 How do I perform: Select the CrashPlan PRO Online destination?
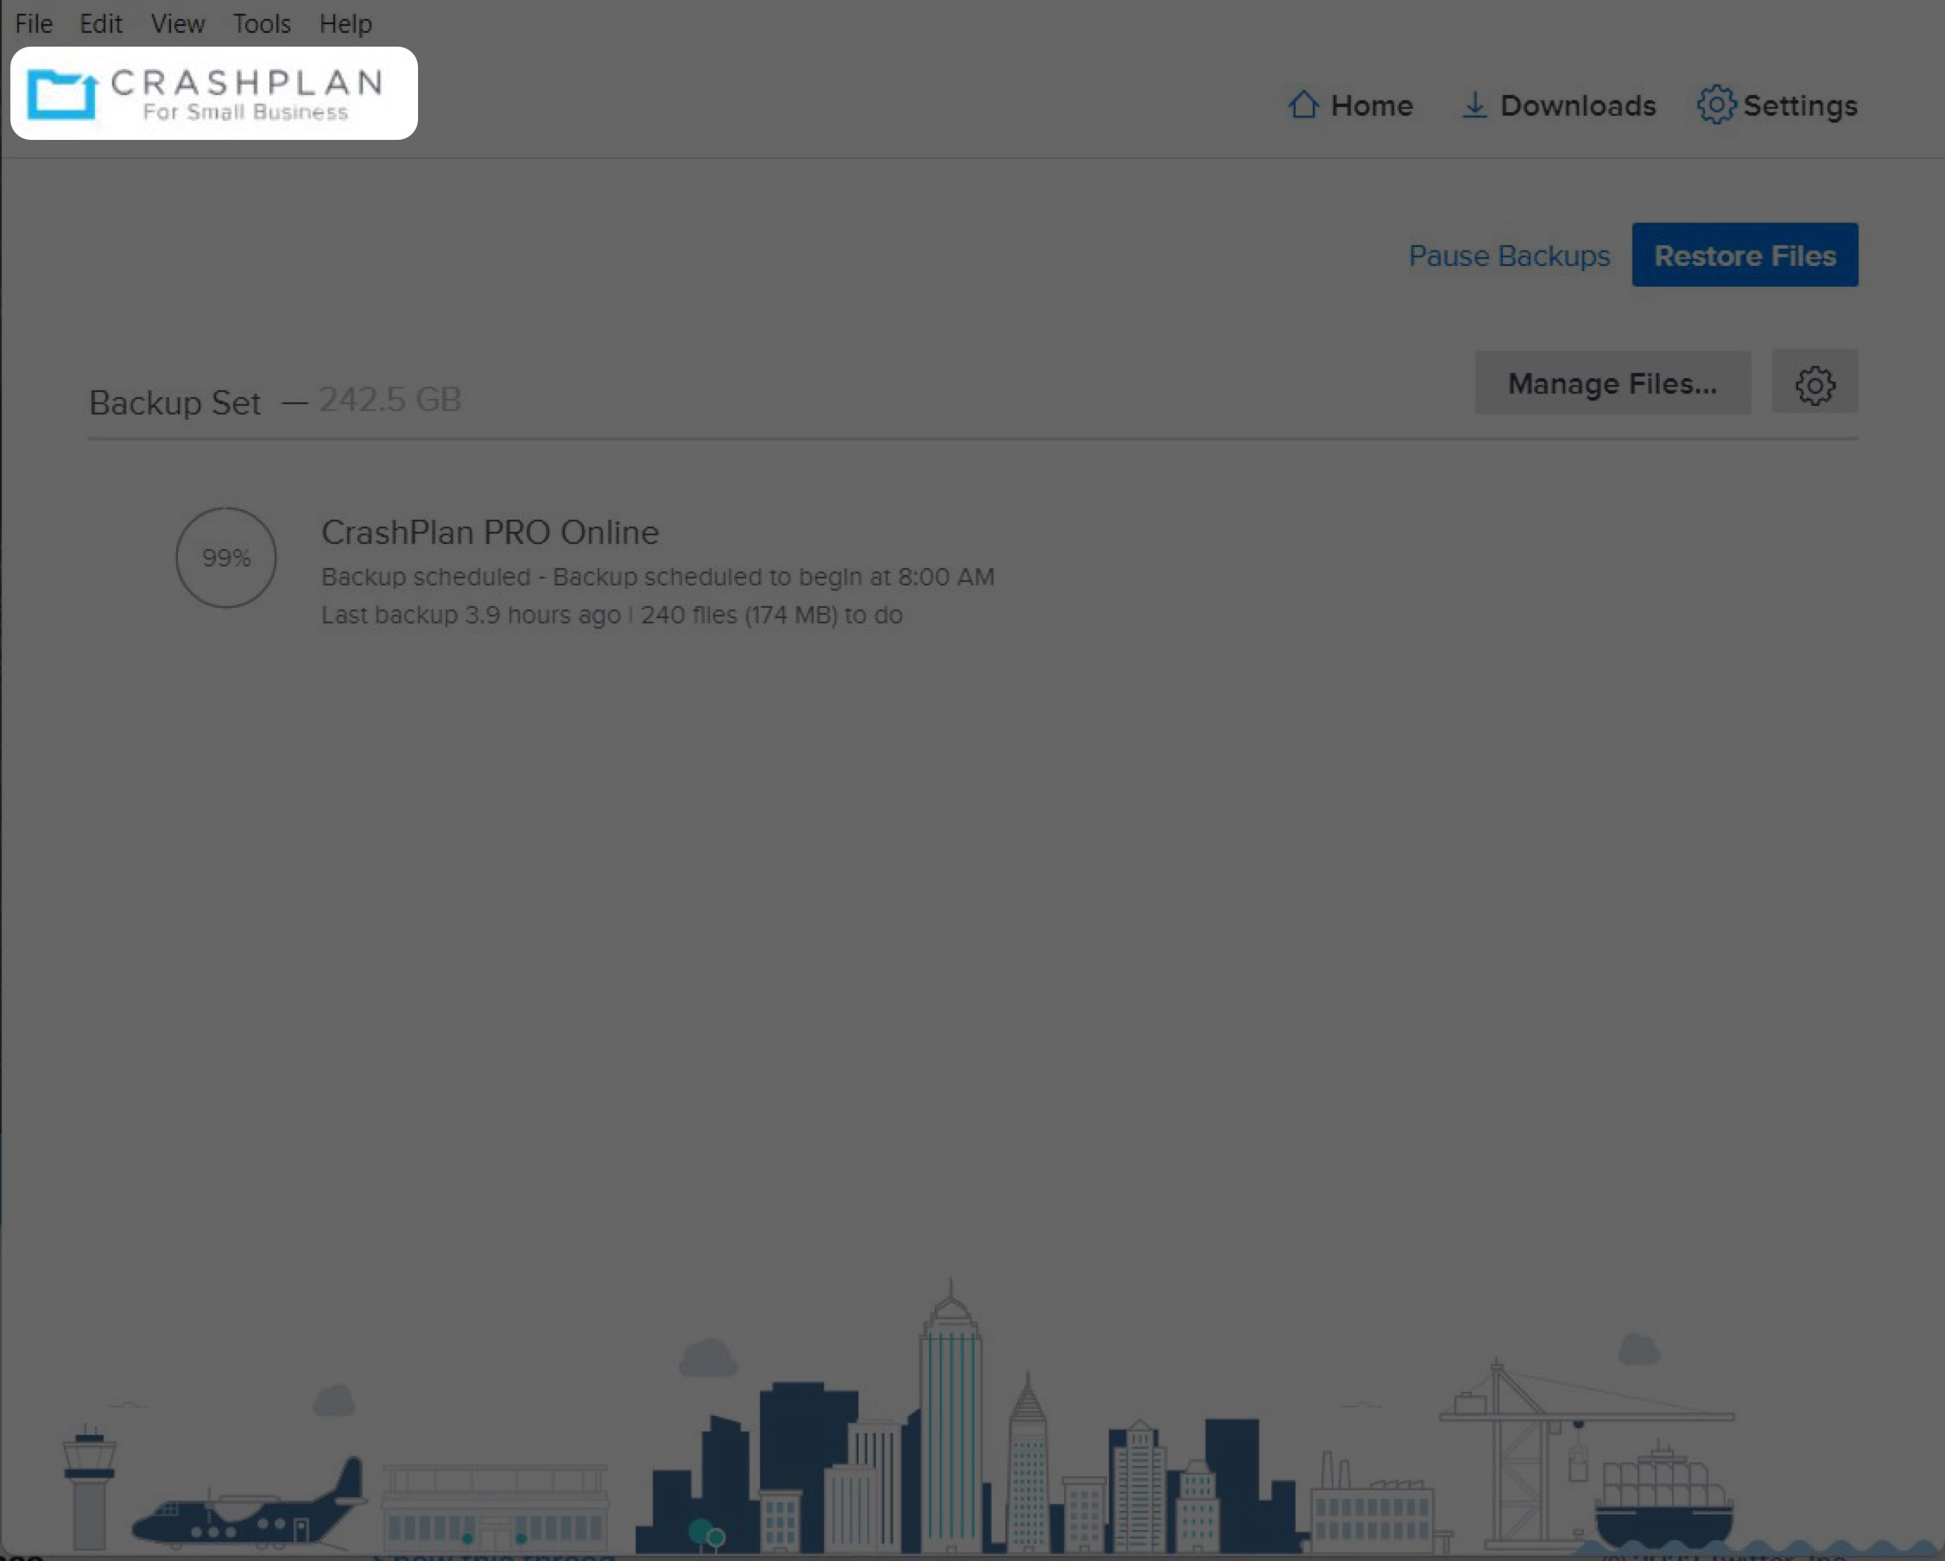point(490,533)
